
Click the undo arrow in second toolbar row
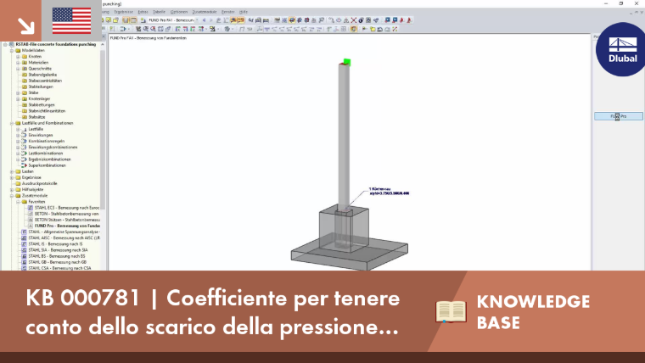[379, 29]
